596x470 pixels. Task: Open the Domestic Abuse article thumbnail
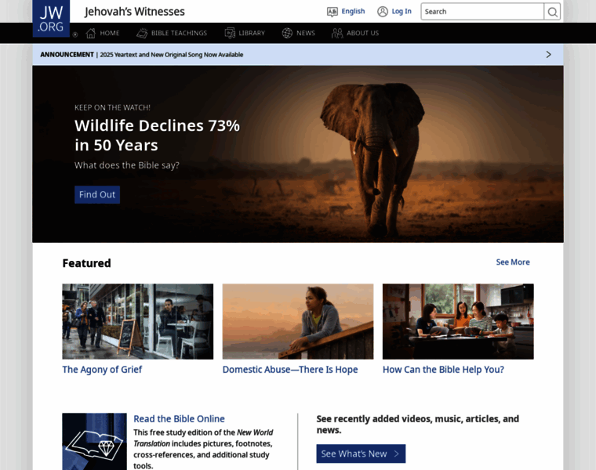pyautogui.click(x=298, y=322)
